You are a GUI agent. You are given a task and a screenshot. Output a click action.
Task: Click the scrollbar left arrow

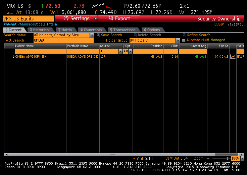[6, 155]
